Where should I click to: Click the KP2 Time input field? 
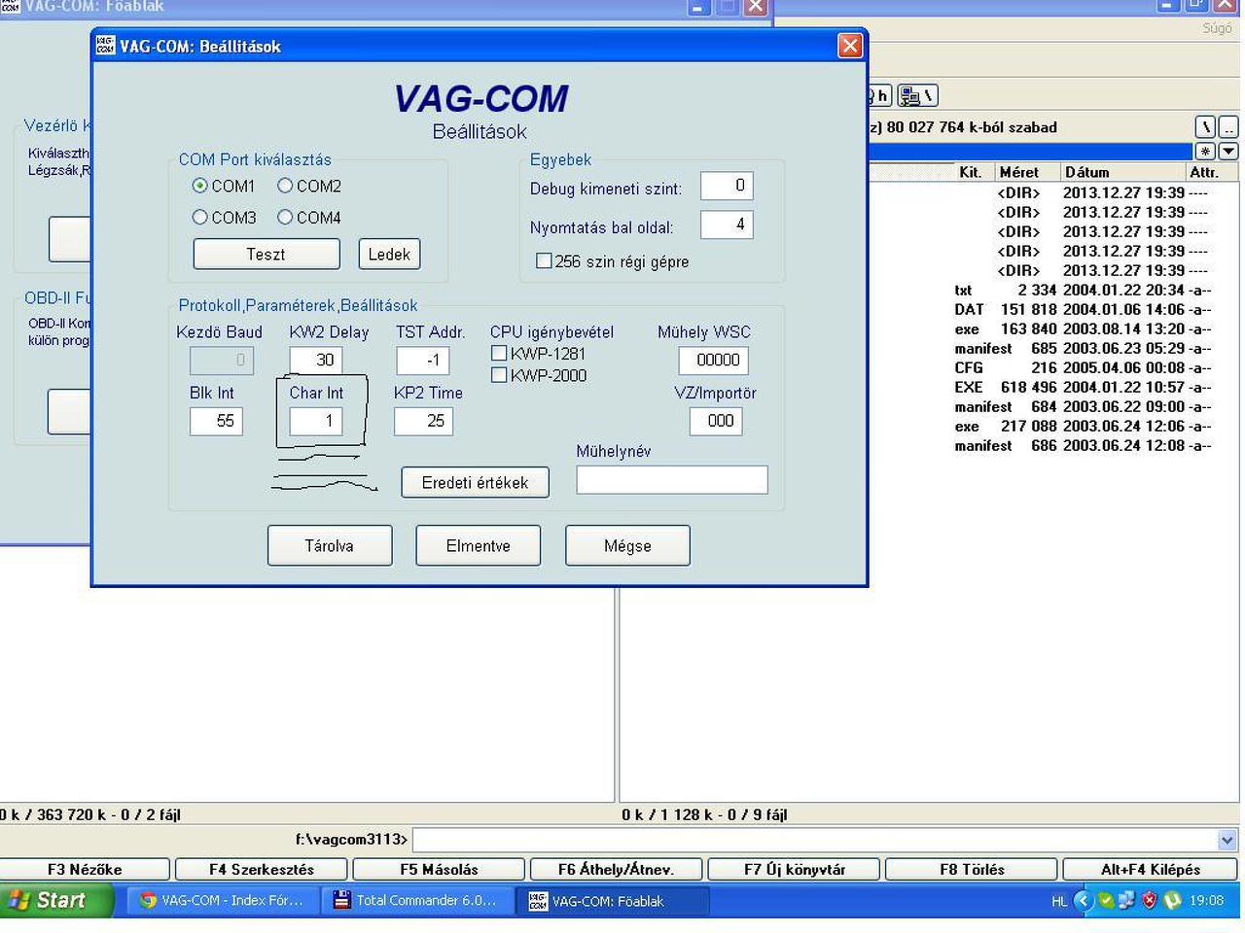tap(423, 421)
